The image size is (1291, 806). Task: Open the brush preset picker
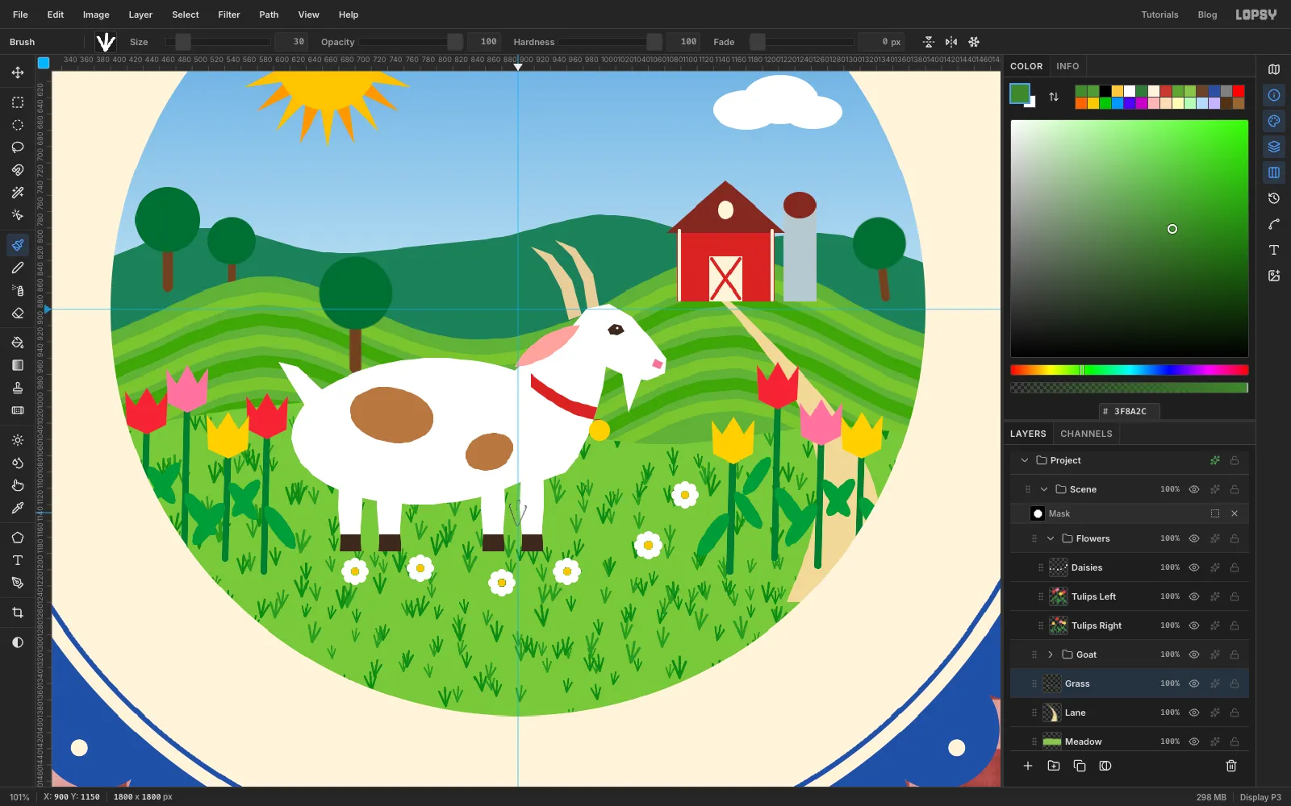[106, 42]
